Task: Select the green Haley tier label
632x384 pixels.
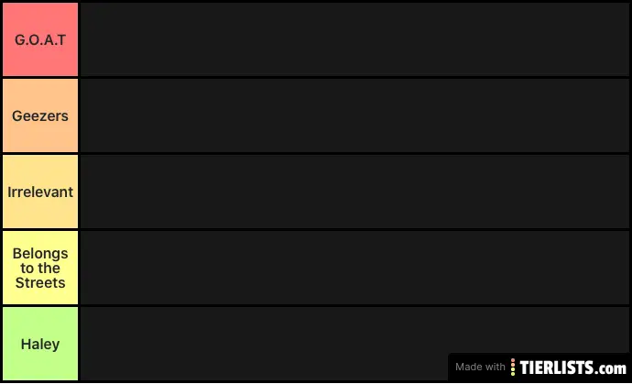Action: click(x=40, y=344)
